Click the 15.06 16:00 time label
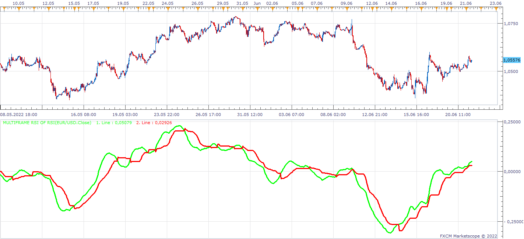The image size is (524, 239). [x=416, y=115]
